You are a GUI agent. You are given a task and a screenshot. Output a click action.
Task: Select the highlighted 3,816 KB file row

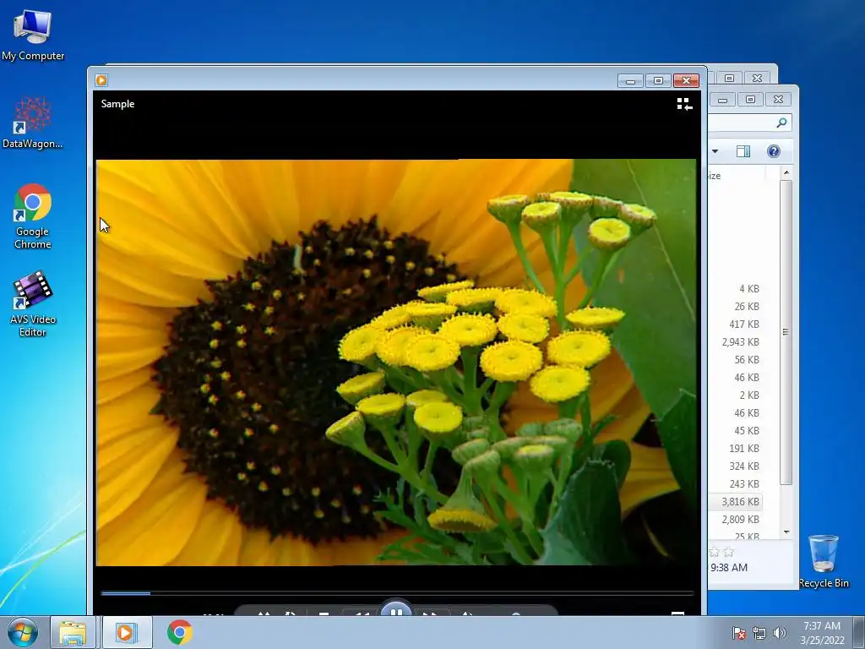point(736,502)
